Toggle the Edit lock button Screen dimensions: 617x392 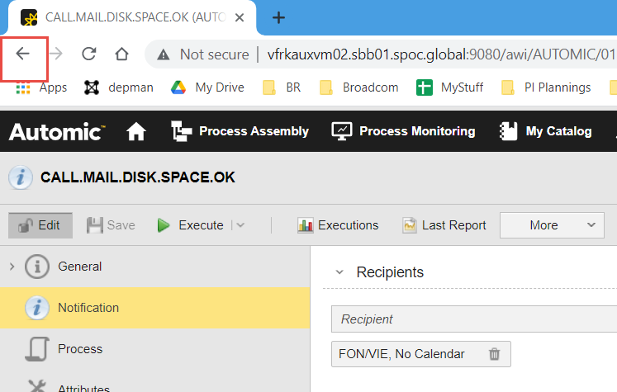(40, 225)
